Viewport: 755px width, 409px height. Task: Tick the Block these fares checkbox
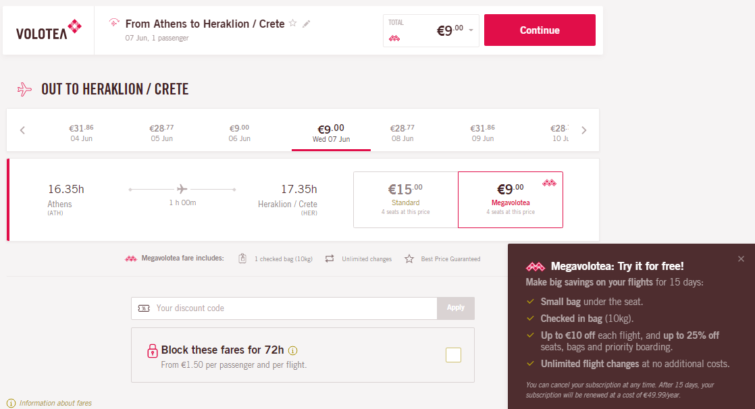click(453, 355)
